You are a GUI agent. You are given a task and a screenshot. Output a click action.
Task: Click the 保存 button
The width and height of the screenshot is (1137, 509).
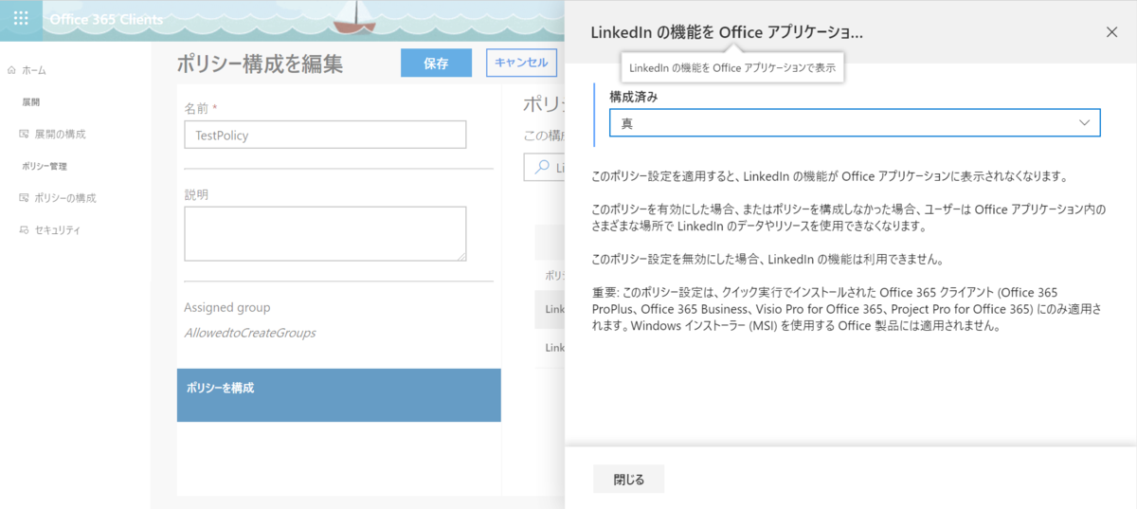pyautogui.click(x=436, y=63)
